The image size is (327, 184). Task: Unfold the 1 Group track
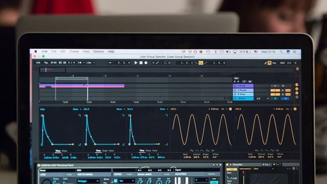tap(235, 86)
